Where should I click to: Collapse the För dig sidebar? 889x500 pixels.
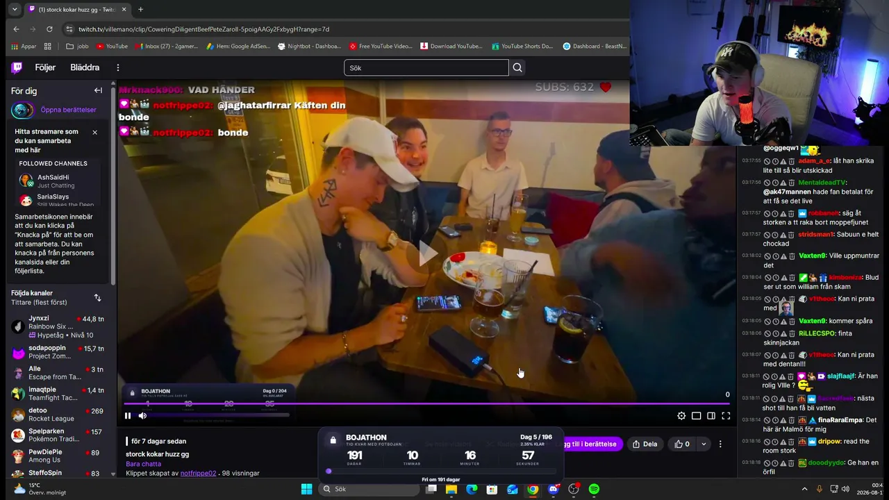click(98, 90)
